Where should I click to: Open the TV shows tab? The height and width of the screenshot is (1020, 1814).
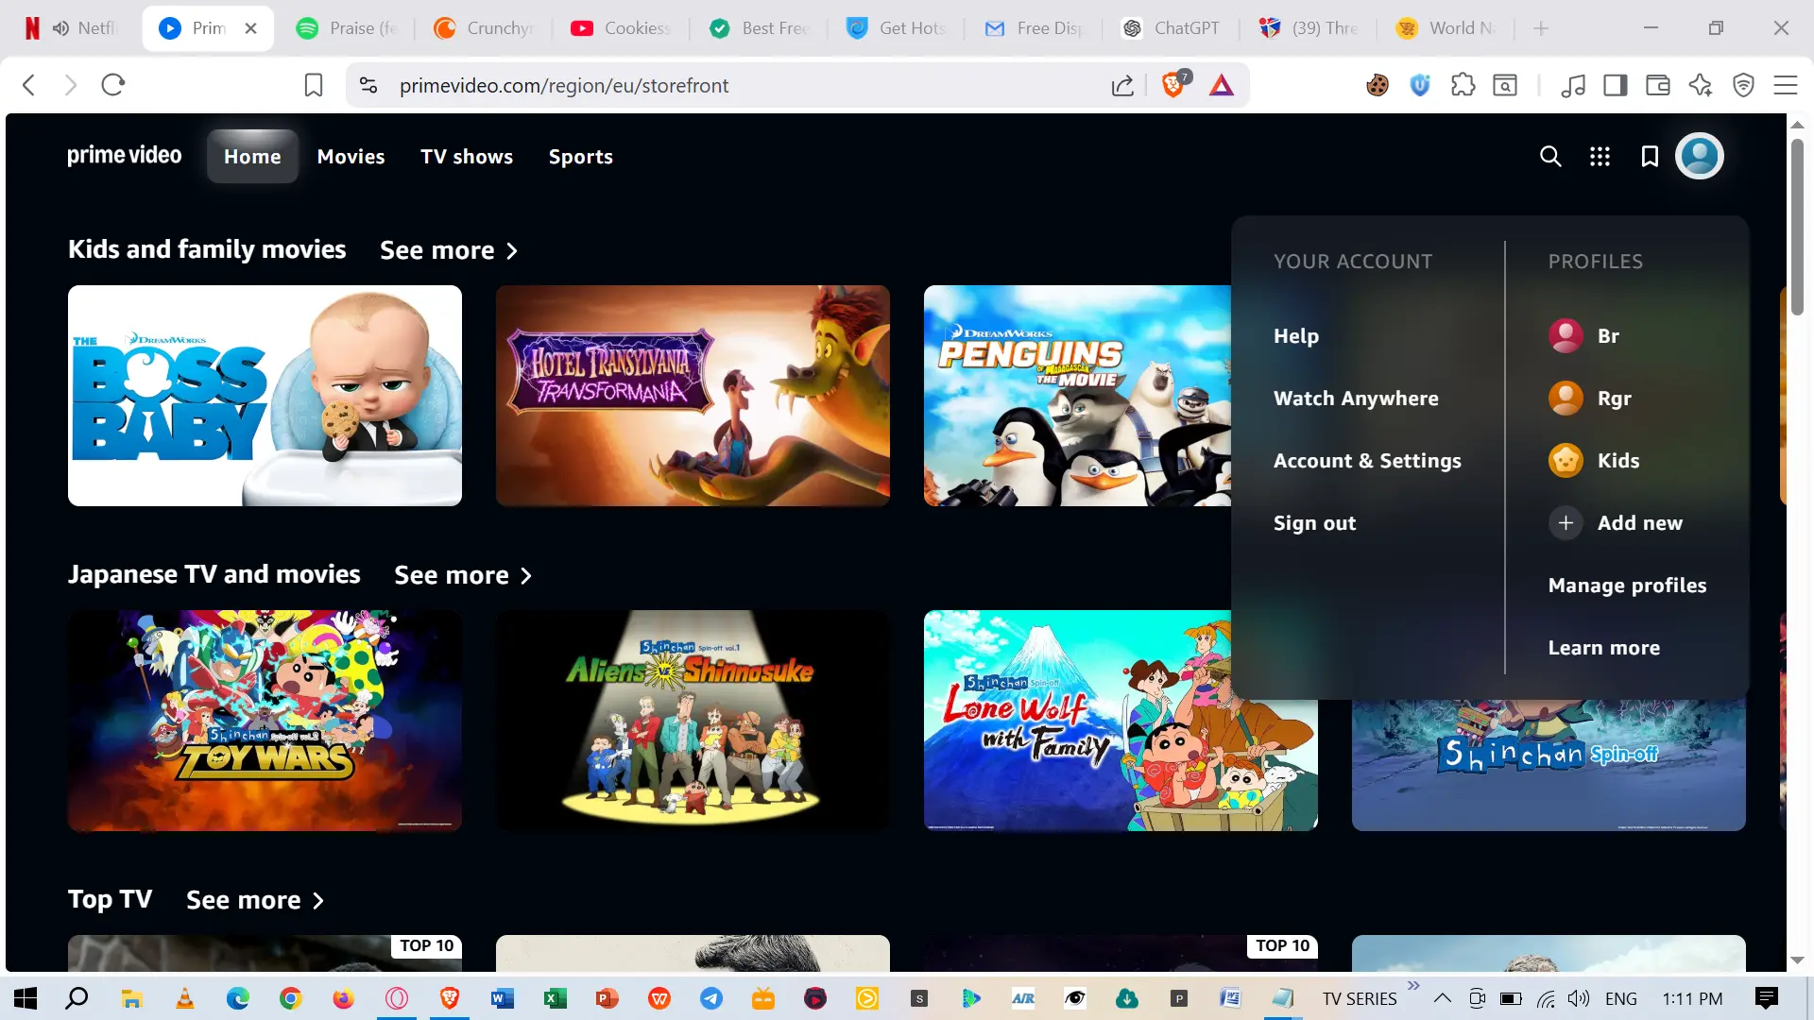pos(467,156)
